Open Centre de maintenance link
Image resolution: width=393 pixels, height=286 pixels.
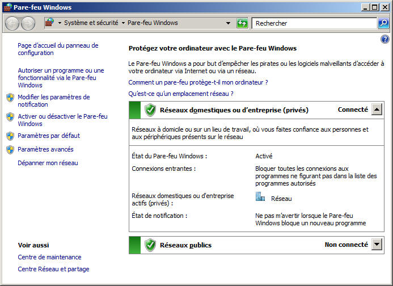coord(49,257)
